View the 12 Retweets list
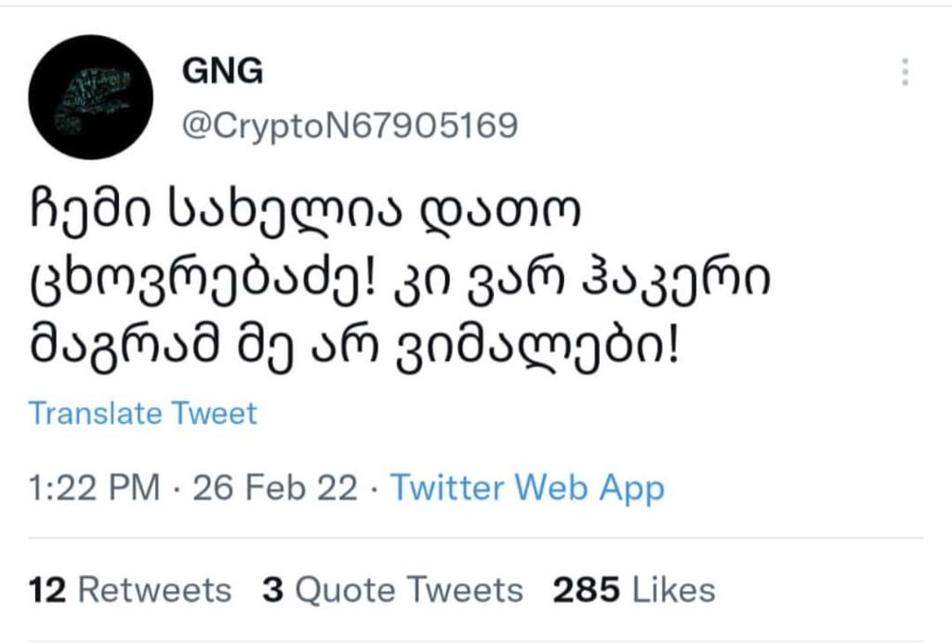The image size is (952, 644). pyautogui.click(x=130, y=590)
